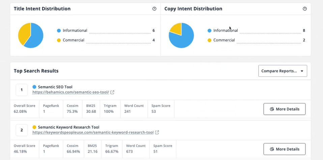Image resolution: width=323 pixels, height=160 pixels.
Task: Click yellow intent dot beside Semantic Keyword Research Tool
Action: 34,127
